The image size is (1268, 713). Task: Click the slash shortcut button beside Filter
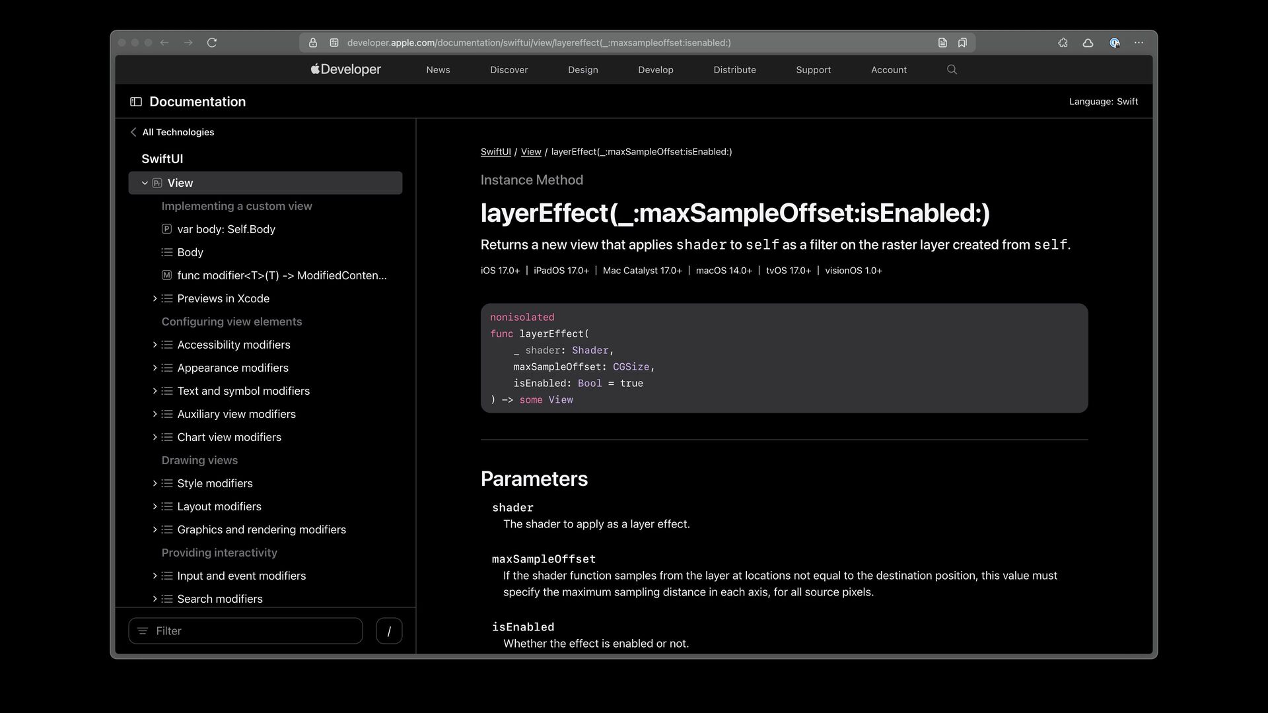389,631
